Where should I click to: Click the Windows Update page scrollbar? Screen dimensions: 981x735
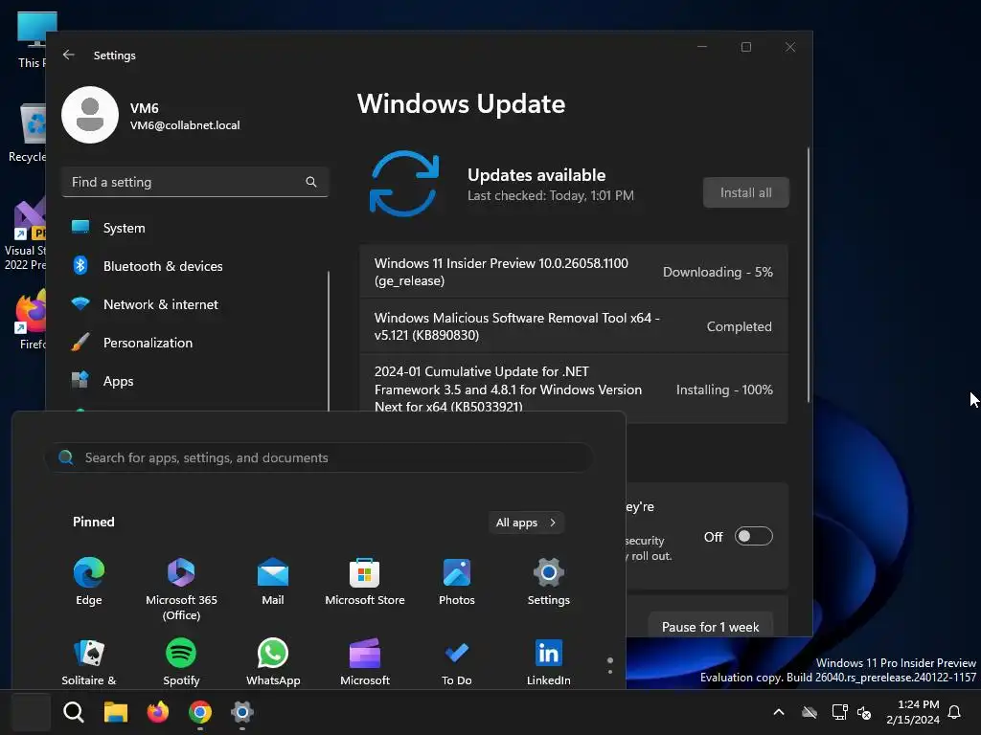click(x=809, y=275)
